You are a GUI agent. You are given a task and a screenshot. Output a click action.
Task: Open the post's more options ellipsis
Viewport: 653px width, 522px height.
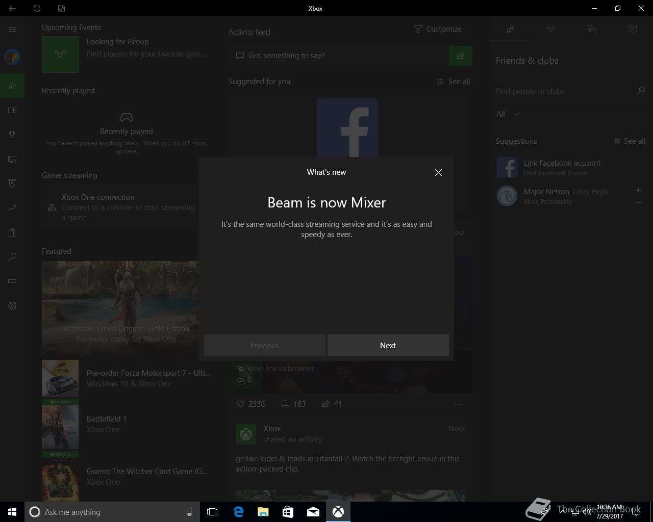(x=458, y=404)
